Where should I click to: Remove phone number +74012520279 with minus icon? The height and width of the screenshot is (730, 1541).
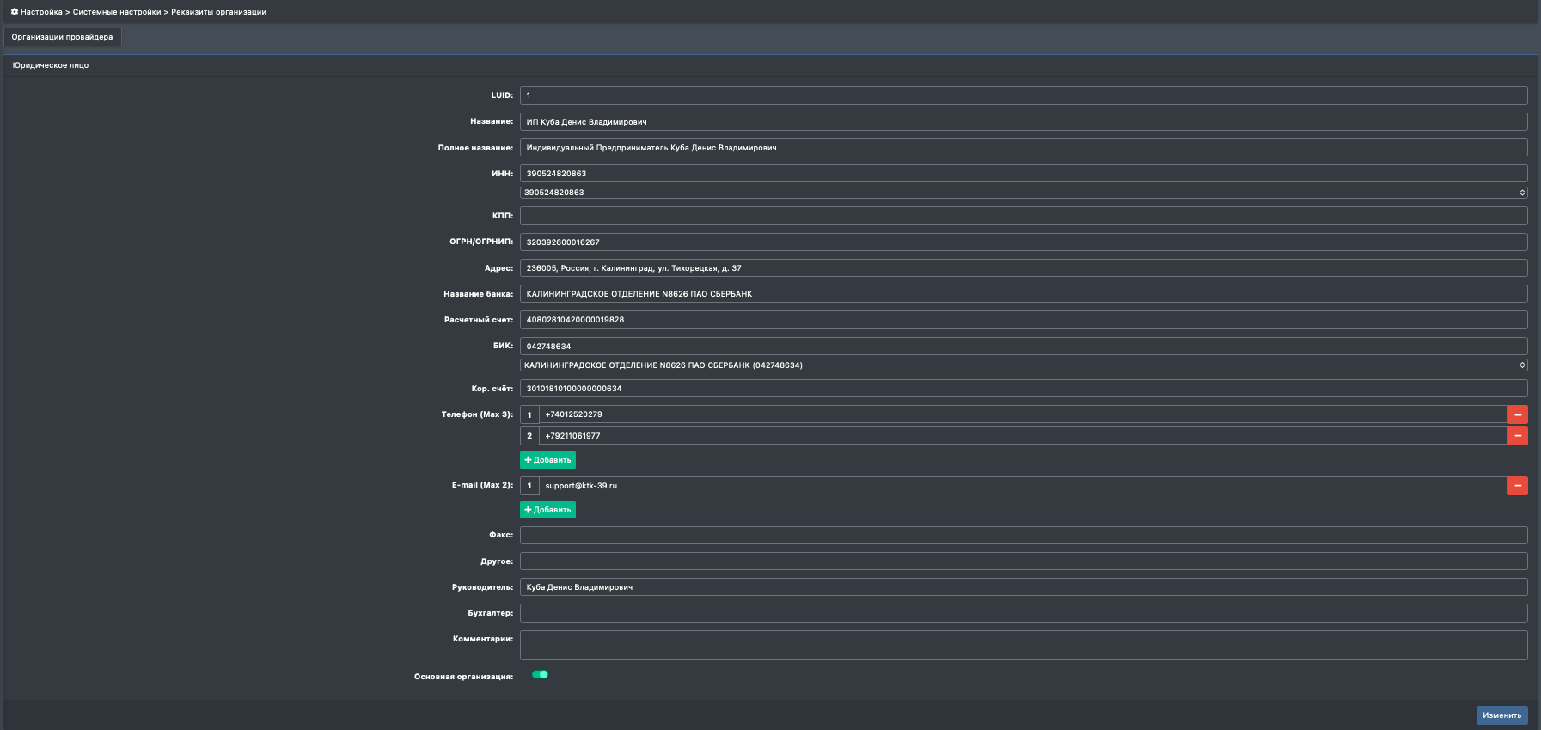click(x=1518, y=414)
